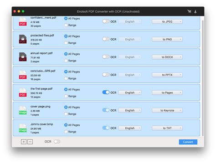
Task: Disable OCR for the first page.pdf
Action: [x=106, y=92]
